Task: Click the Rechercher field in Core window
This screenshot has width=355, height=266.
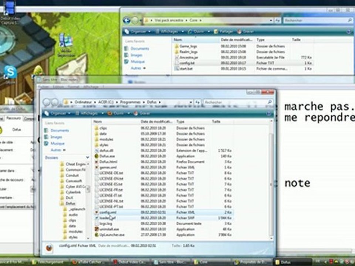Action: point(318,20)
